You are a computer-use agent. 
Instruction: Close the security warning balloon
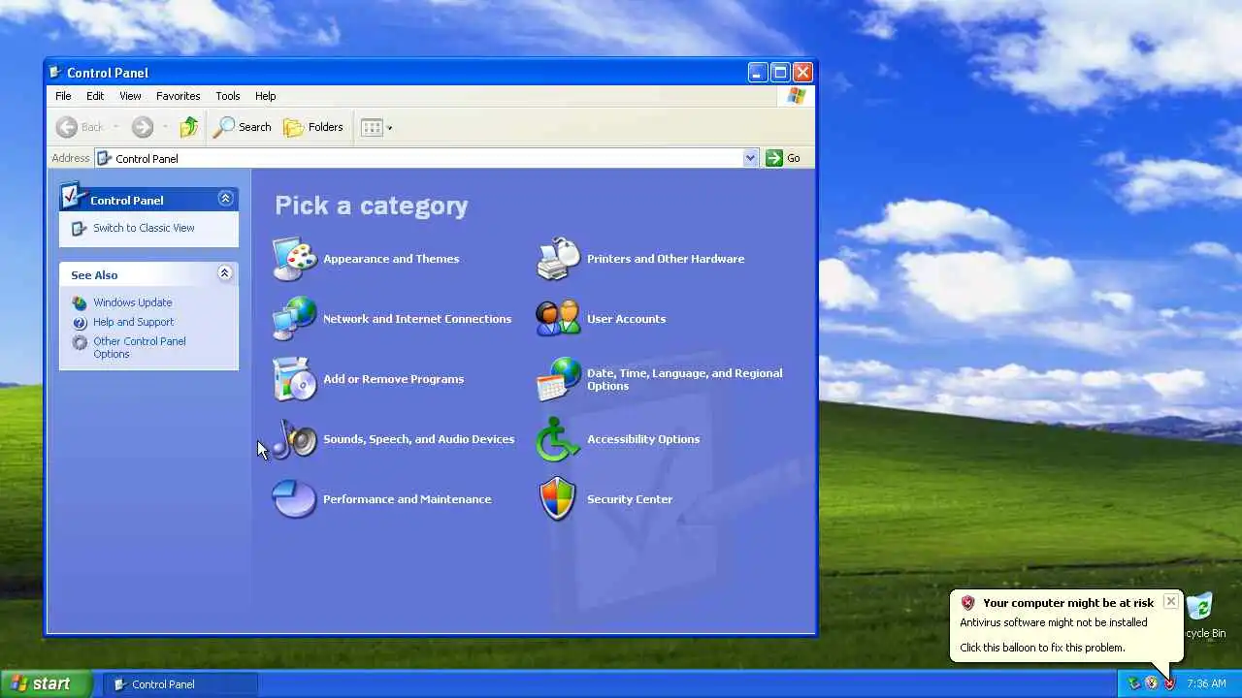(1171, 601)
